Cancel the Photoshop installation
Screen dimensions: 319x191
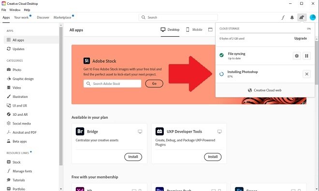306,74
